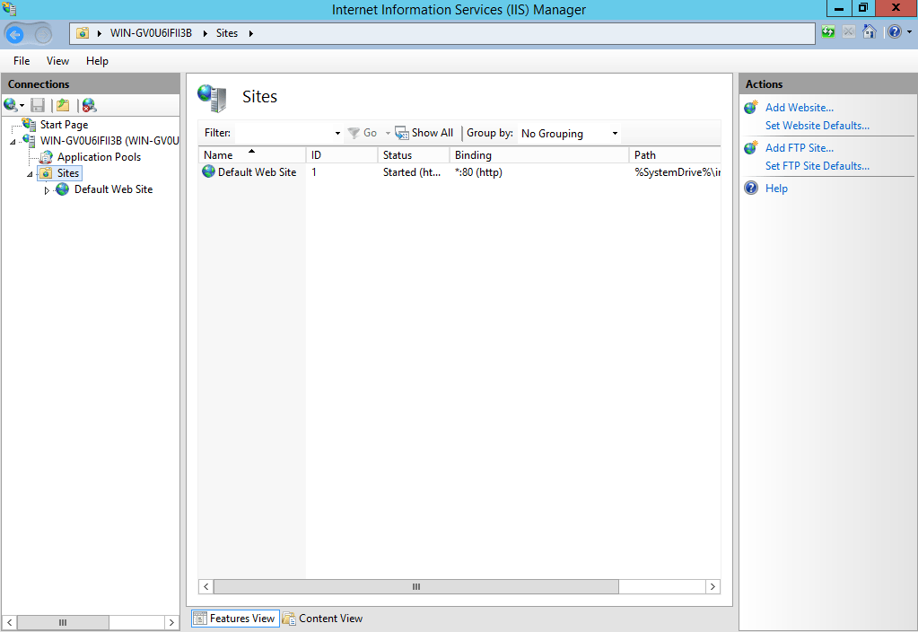Open the Filter field dropdown arrow
918x632 pixels.
(x=337, y=134)
